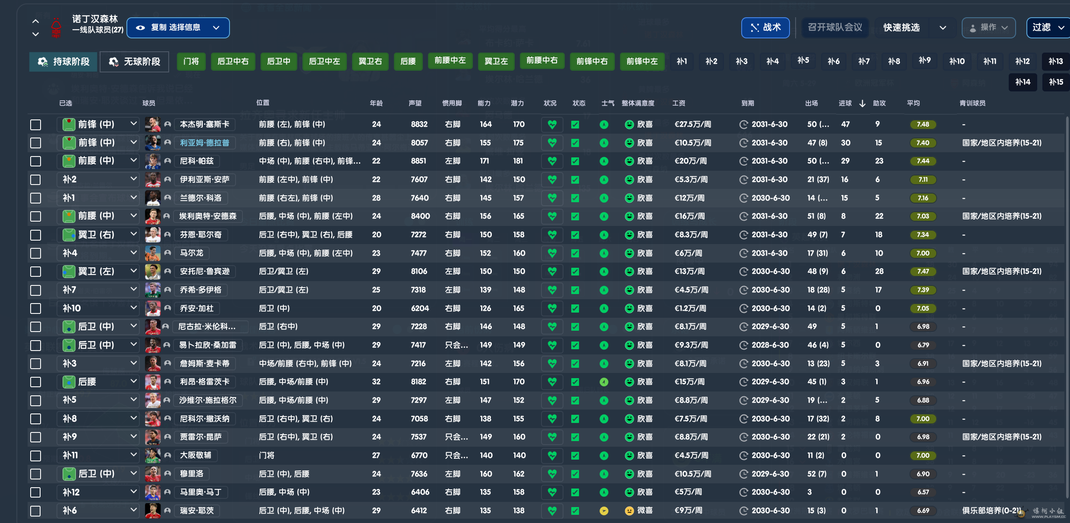Tick the checkbox for 瑞安·耶茨
This screenshot has height=523, width=1070.
(36, 511)
